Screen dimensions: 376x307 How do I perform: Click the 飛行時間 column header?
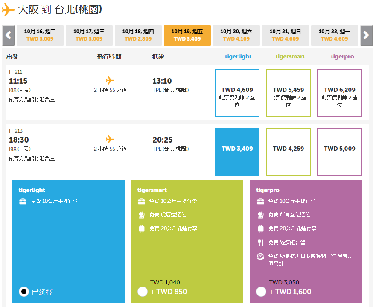pyautogui.click(x=109, y=57)
